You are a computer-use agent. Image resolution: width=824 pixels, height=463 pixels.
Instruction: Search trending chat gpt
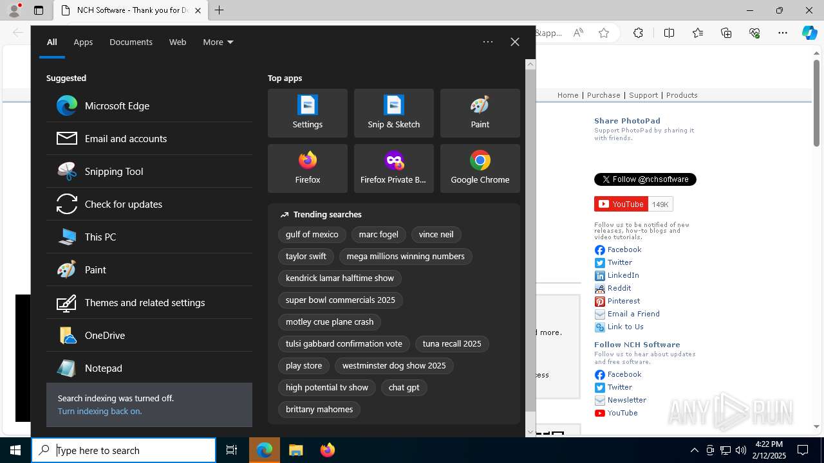pyautogui.click(x=404, y=388)
